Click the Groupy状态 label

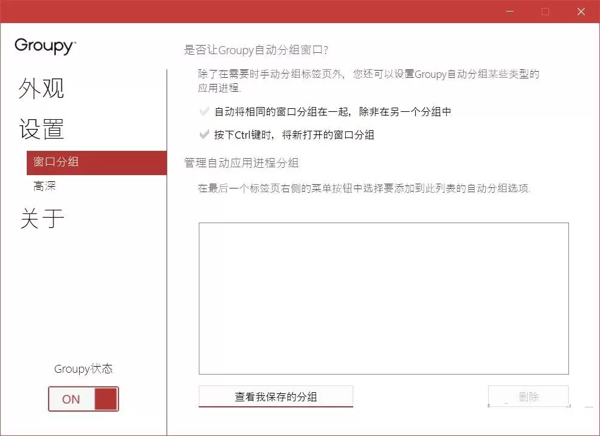coord(83,369)
